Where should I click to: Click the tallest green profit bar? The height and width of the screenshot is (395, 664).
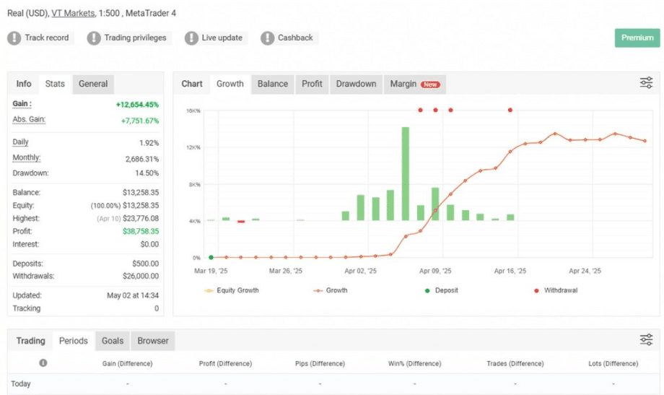(x=406, y=174)
